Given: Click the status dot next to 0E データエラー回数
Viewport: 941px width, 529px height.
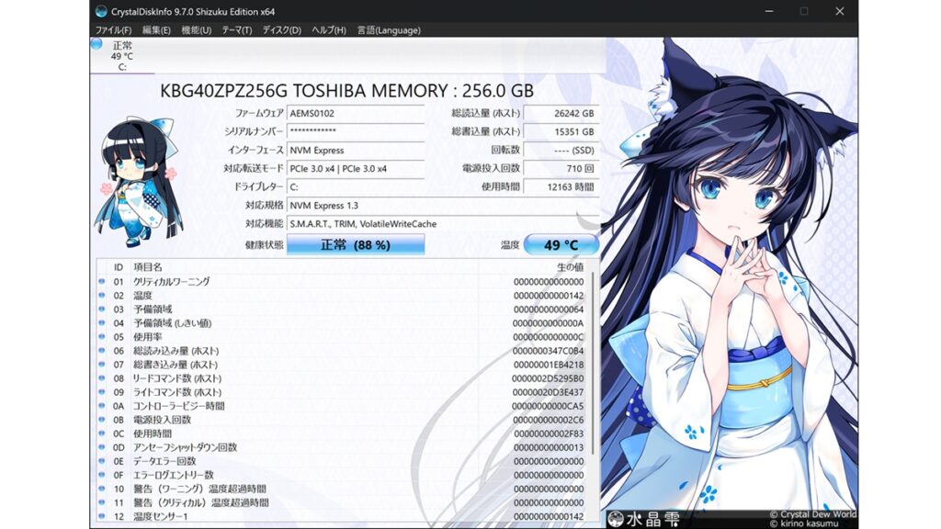Looking at the screenshot, I should [101, 461].
